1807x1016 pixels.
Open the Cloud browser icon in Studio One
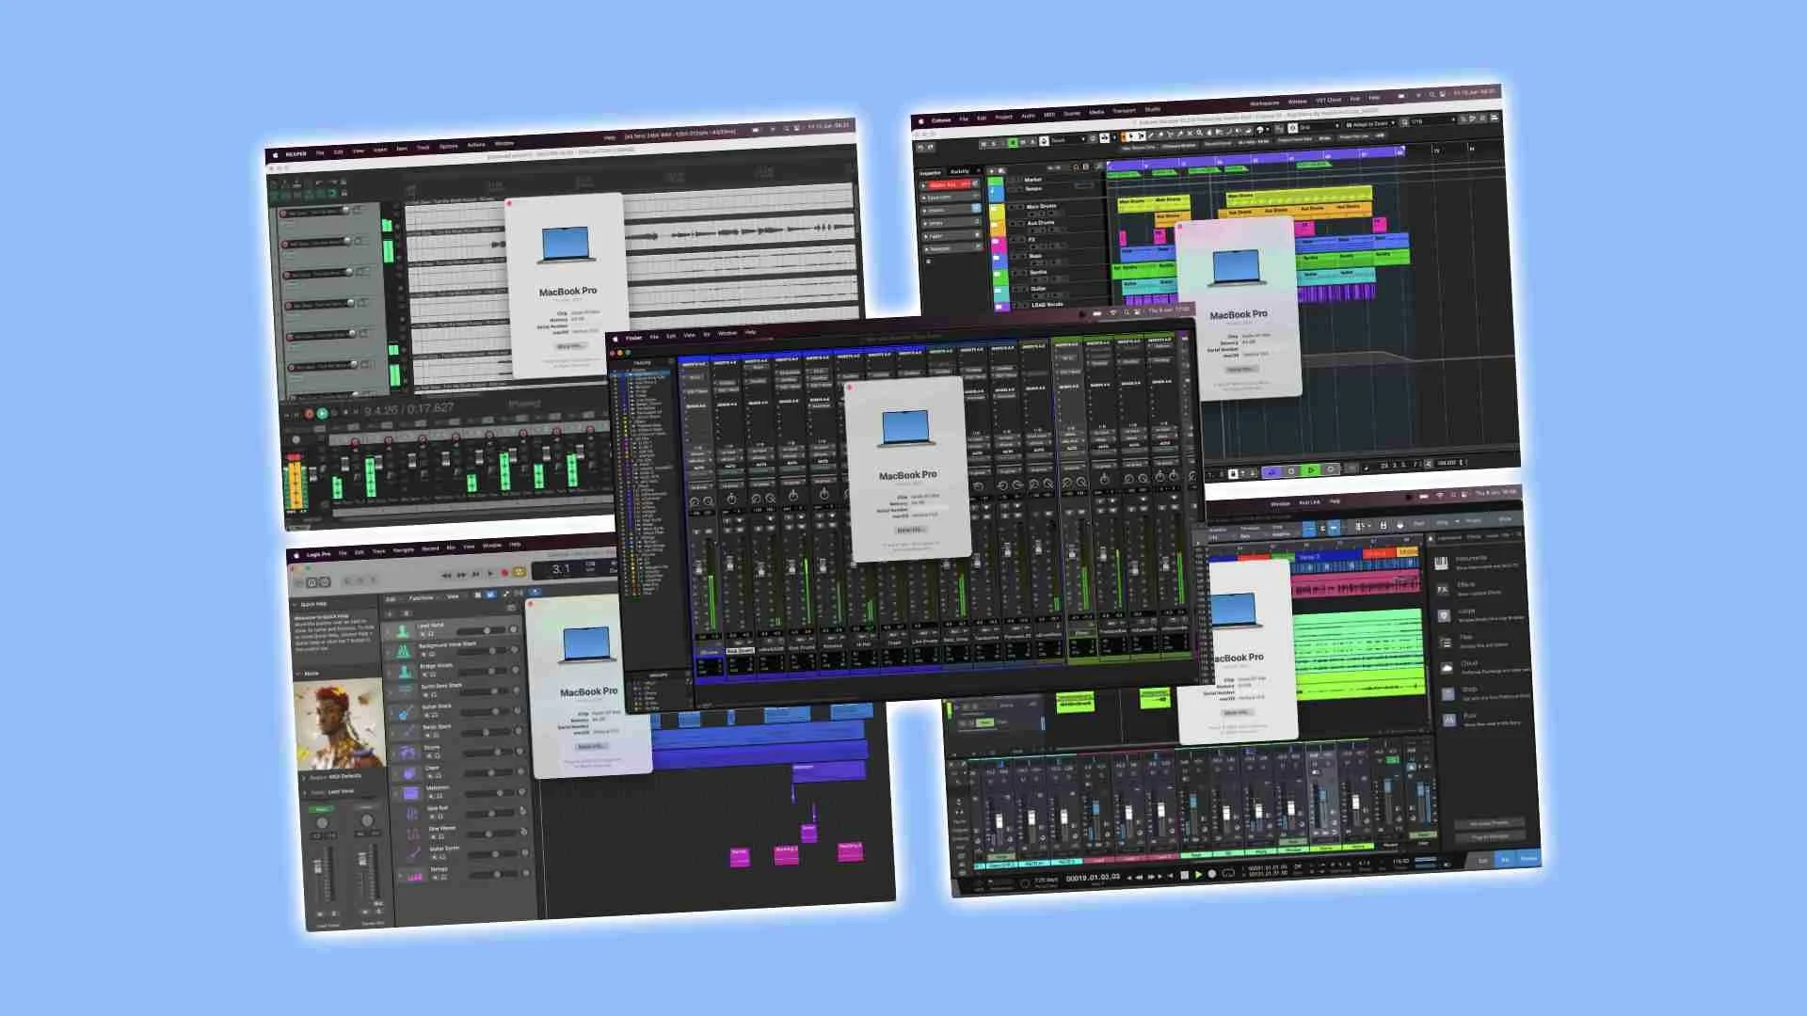[x=1447, y=668]
